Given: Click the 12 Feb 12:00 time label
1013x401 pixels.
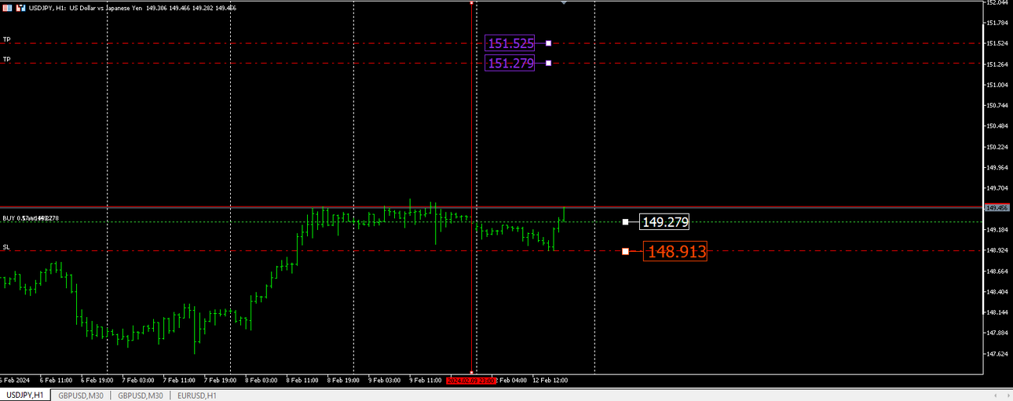Looking at the screenshot, I should point(550,380).
